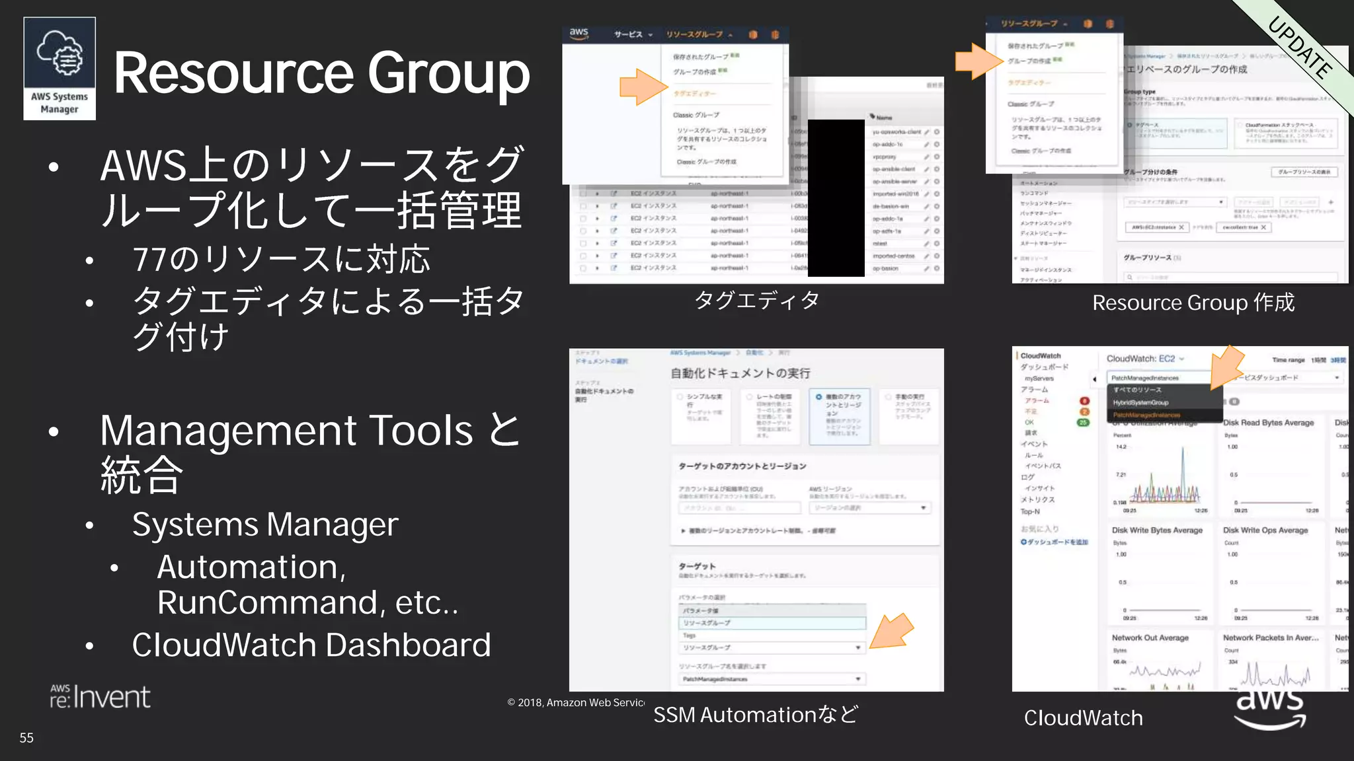Select the タグベース group type radio option

tap(1130, 125)
